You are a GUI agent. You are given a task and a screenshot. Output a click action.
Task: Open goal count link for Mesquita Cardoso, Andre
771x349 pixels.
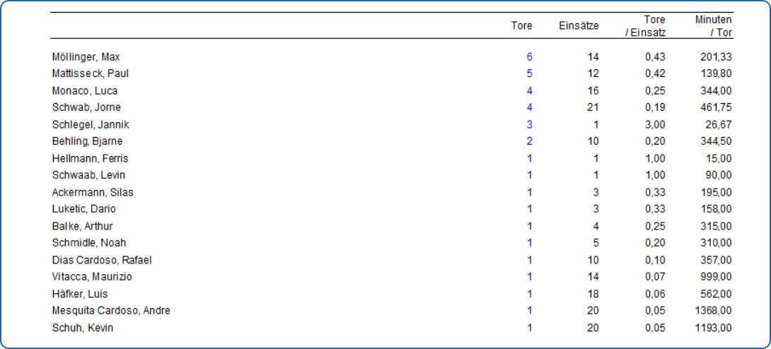(x=530, y=311)
